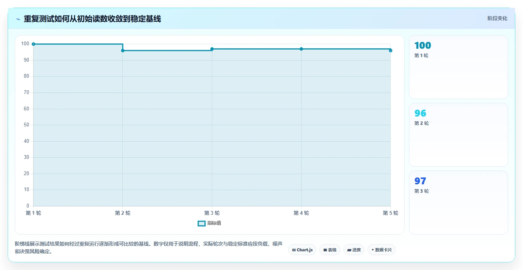523x270 pixels.
Task: Click the 第 5 轮 x-axis label
Action: pos(390,213)
